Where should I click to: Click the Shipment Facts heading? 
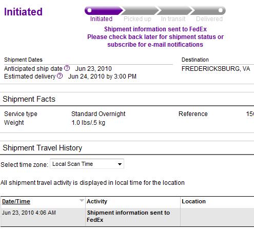[29, 99]
